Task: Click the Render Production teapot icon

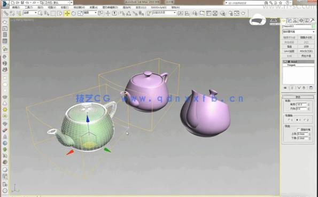Action: [x=243, y=13]
